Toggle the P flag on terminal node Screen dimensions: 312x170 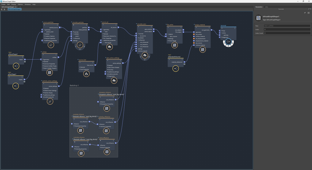pyautogui.click(x=229, y=46)
